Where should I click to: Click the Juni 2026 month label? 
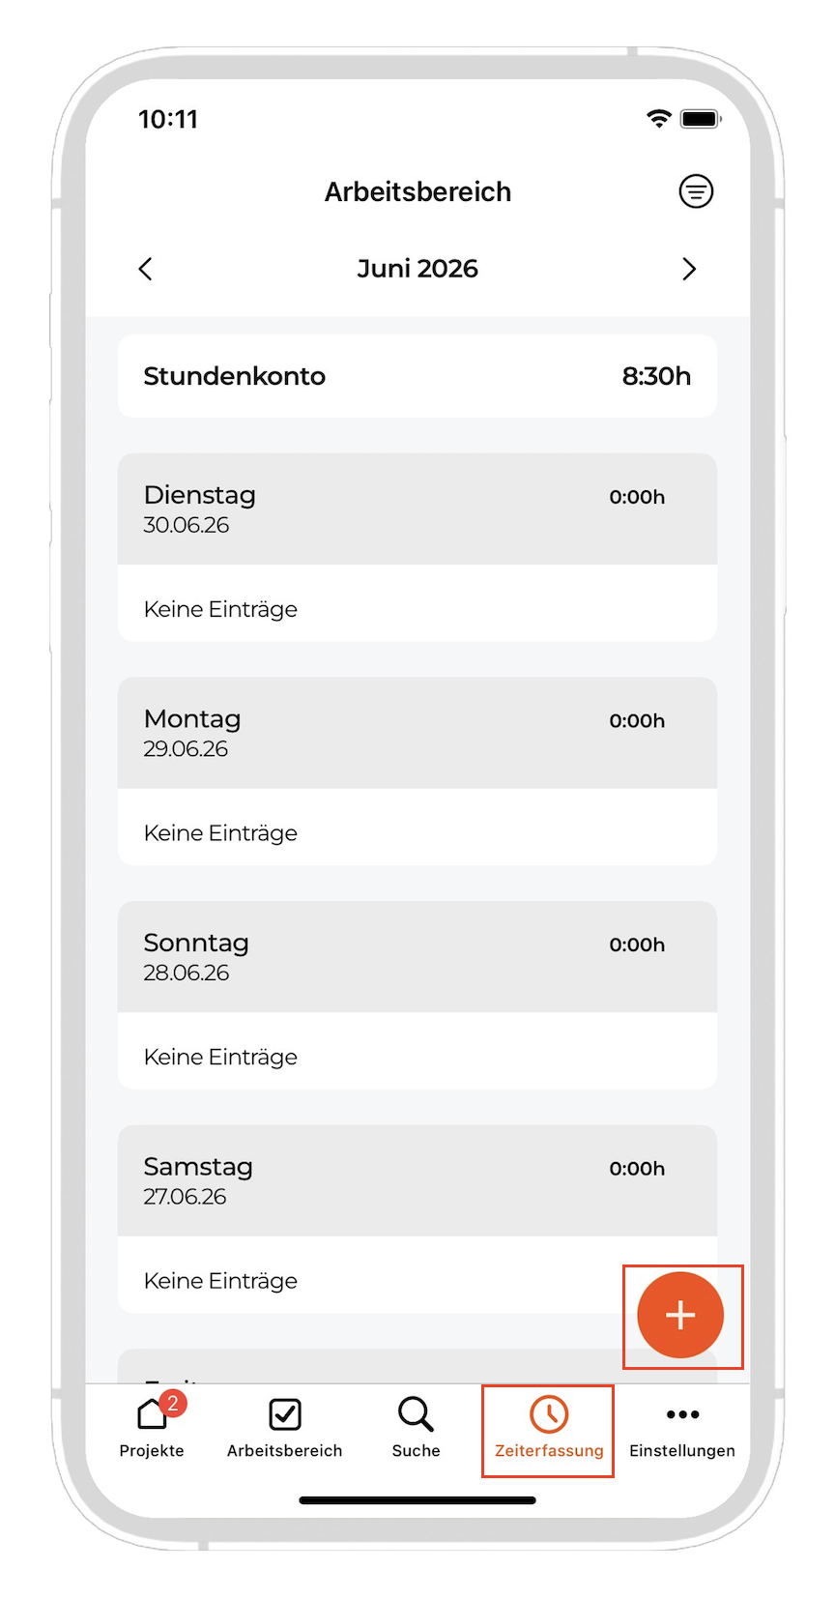[417, 269]
